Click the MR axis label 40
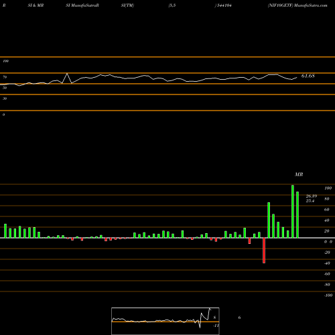The image size is (335, 335). [327, 220]
